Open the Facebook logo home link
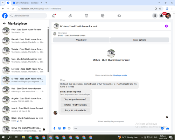 pos(5,16)
